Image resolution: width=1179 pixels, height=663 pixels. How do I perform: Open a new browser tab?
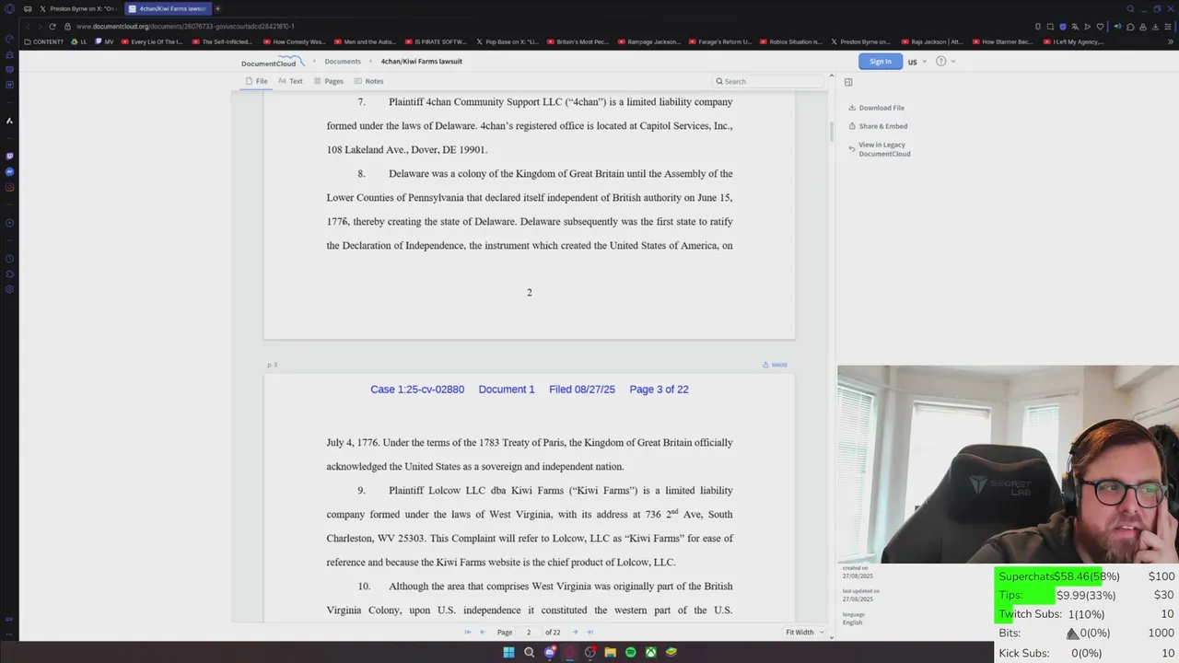coord(217,8)
